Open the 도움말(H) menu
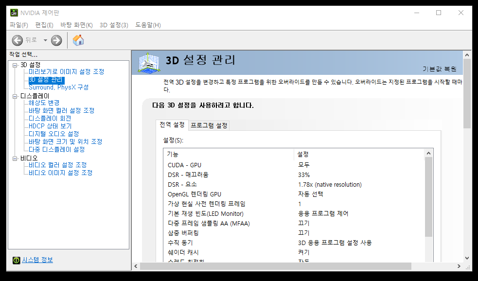 tap(148, 25)
